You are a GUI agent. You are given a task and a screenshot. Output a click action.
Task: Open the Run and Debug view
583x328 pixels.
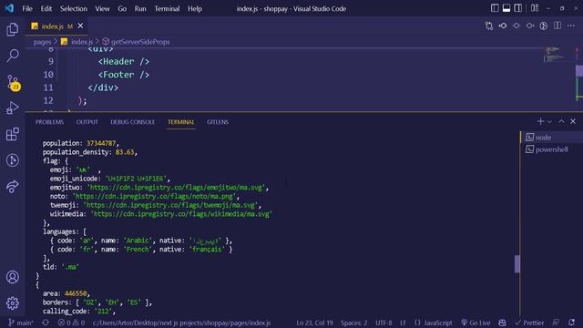point(12,108)
